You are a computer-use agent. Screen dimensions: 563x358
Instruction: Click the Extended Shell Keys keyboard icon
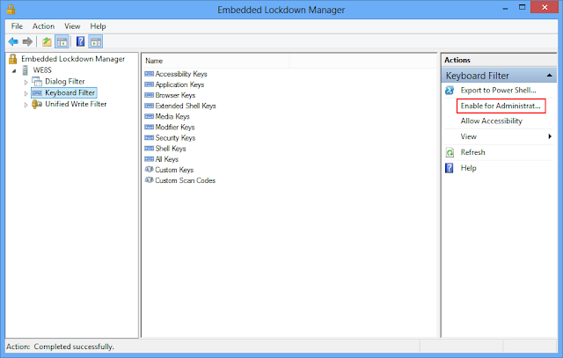(149, 106)
